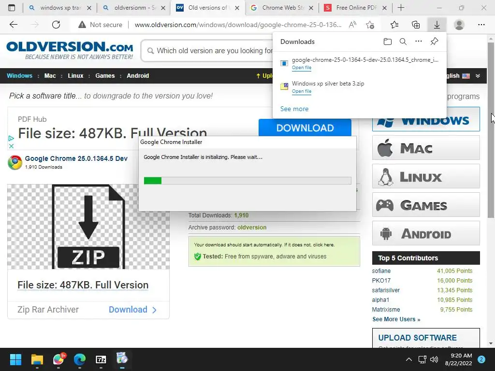
Task: Reload the current page
Action: 56,25
